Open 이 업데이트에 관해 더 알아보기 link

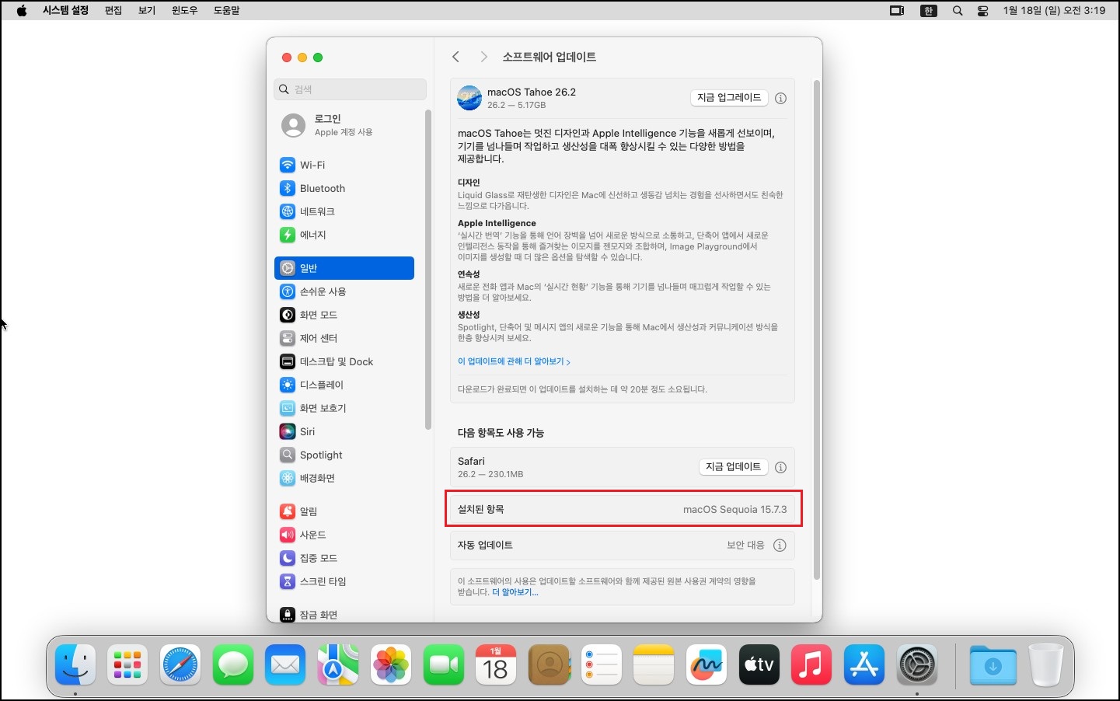[514, 361]
